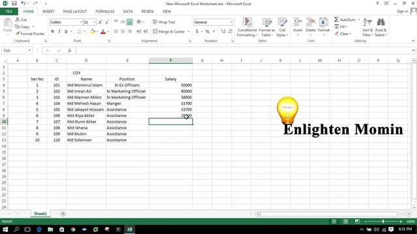This screenshot has width=417, height=234.
Task: Expand the Fill dropdown in Editing
Action: pos(346,27)
